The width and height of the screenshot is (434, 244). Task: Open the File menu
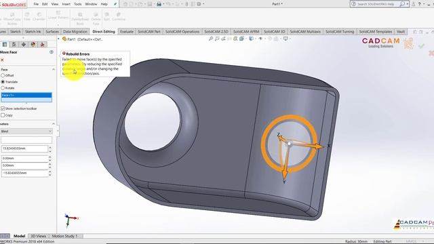tap(36, 4)
